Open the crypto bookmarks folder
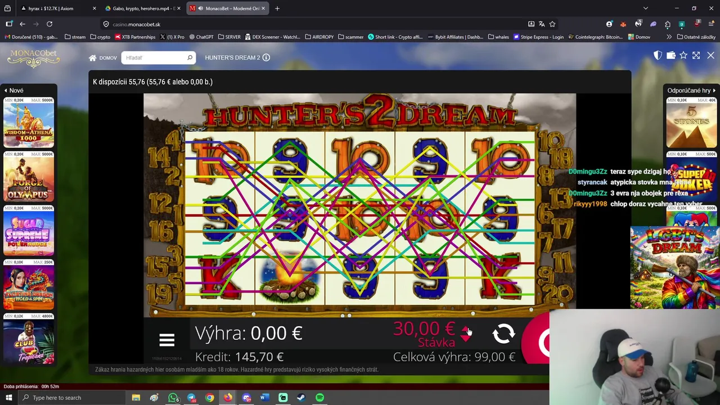The width and height of the screenshot is (720, 405). point(100,37)
